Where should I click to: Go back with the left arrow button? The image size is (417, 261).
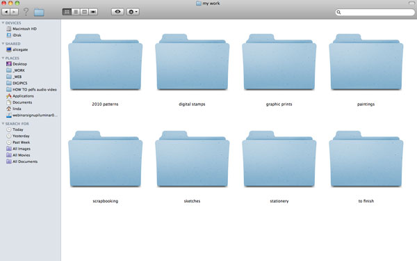(6, 12)
